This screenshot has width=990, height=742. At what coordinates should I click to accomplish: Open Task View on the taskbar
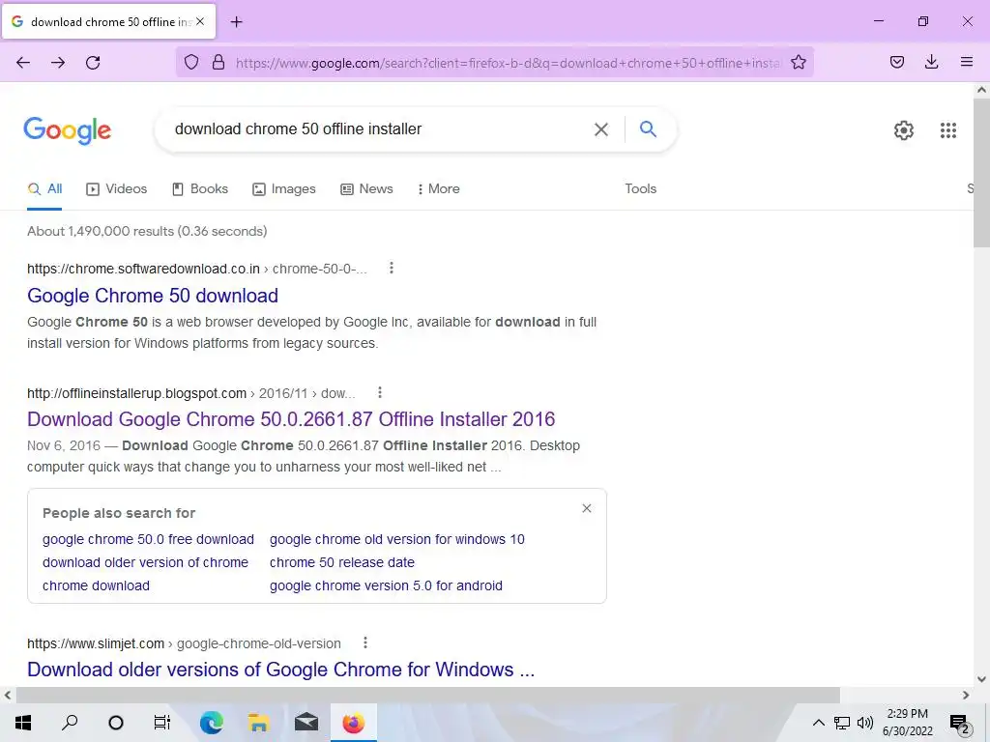(x=162, y=723)
